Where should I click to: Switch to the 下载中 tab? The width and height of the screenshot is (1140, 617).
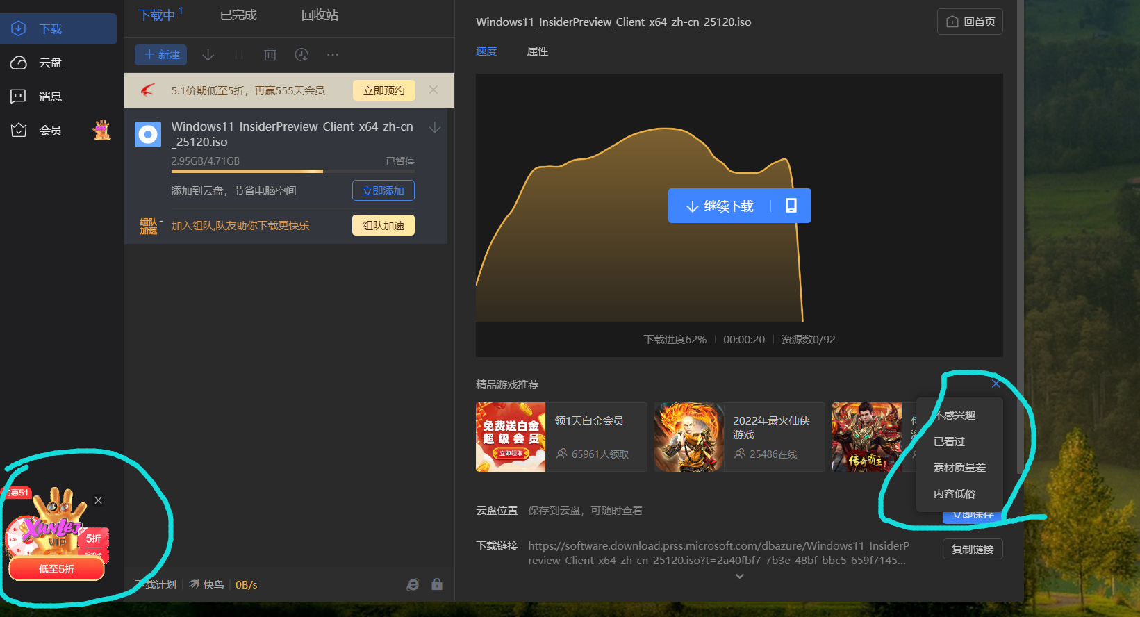pyautogui.click(x=157, y=15)
